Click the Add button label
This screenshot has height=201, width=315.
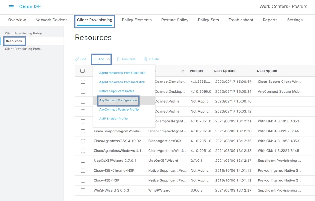tap(101, 59)
